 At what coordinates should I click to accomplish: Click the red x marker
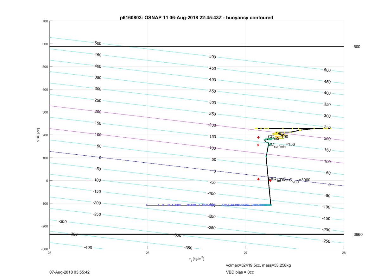tap(258, 145)
